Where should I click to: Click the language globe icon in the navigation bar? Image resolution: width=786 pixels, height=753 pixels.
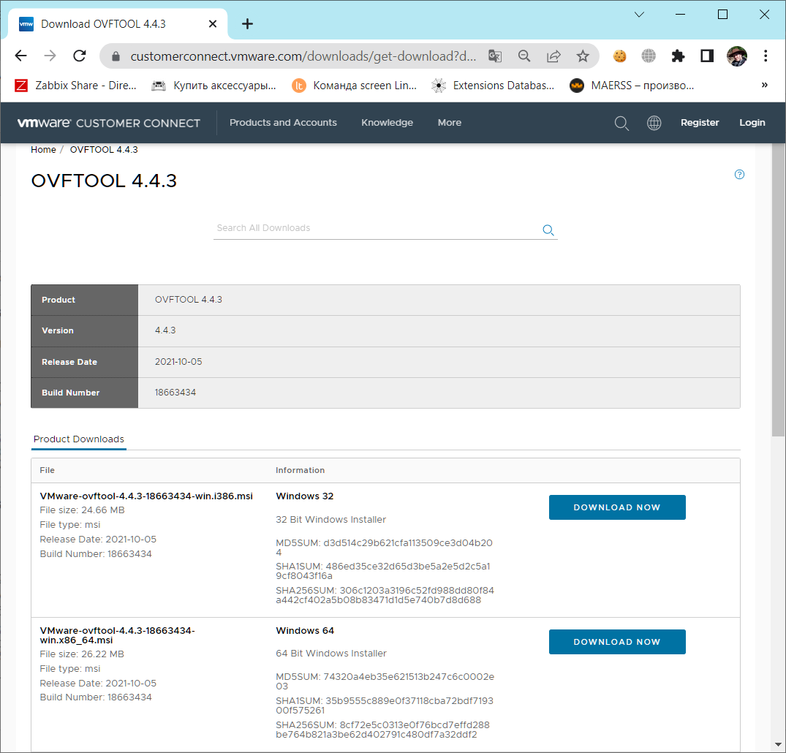point(654,123)
